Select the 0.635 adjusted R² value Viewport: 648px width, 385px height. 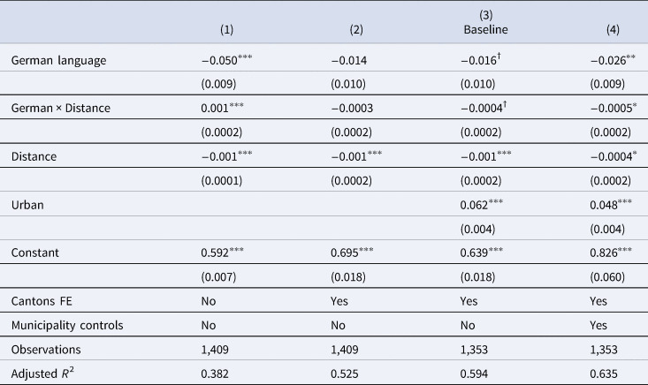pyautogui.click(x=604, y=374)
